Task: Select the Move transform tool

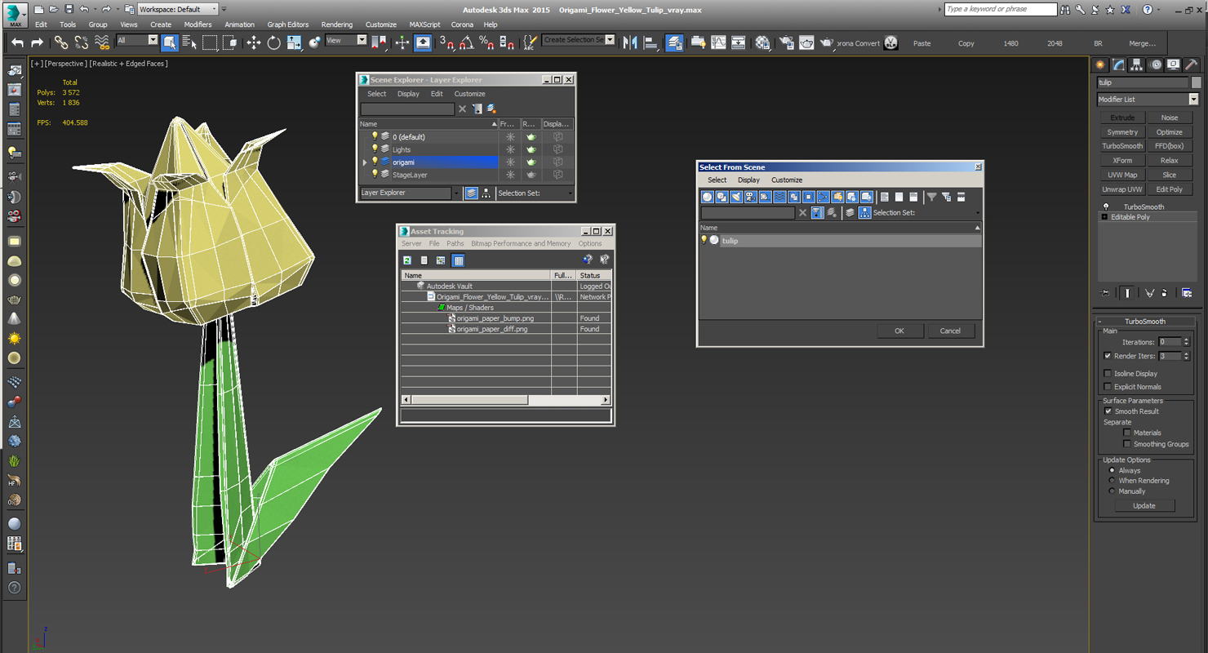Action: [x=253, y=42]
